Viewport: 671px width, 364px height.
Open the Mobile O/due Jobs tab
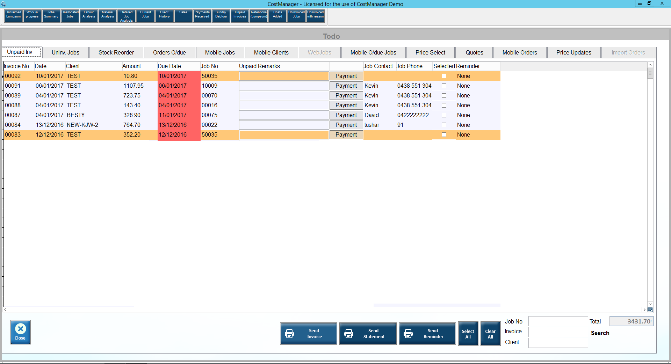coord(374,52)
